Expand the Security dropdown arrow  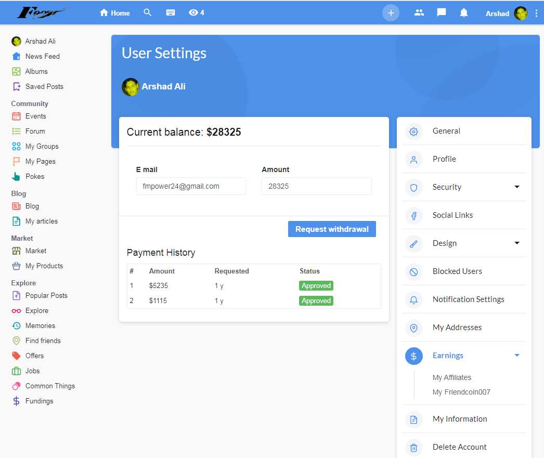(516, 187)
